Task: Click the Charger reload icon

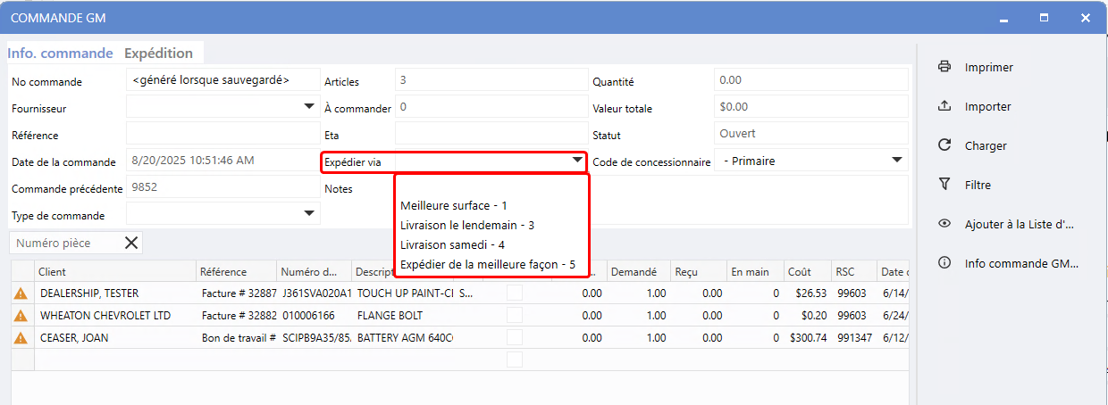Action: (944, 145)
